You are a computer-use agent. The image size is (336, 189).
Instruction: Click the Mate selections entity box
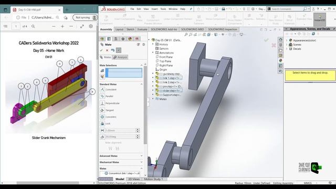[x=124, y=73]
